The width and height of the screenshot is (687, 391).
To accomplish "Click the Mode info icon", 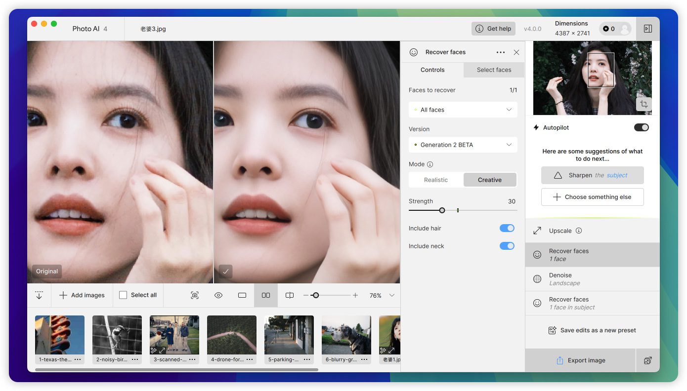I will (430, 164).
